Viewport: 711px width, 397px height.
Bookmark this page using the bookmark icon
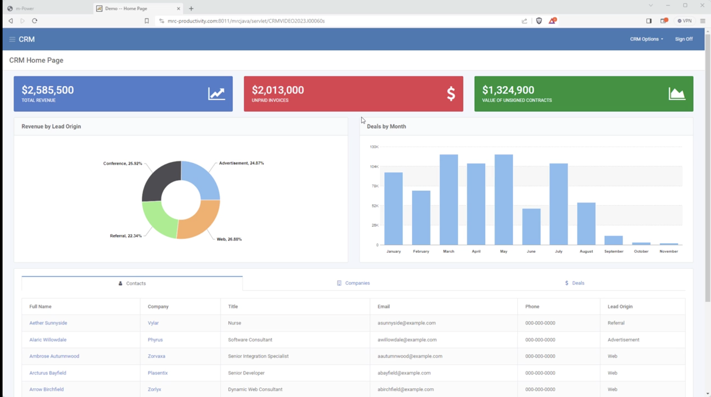pyautogui.click(x=147, y=21)
